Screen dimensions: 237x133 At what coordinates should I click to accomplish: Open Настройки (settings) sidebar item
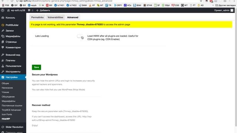(x=13, y=77)
